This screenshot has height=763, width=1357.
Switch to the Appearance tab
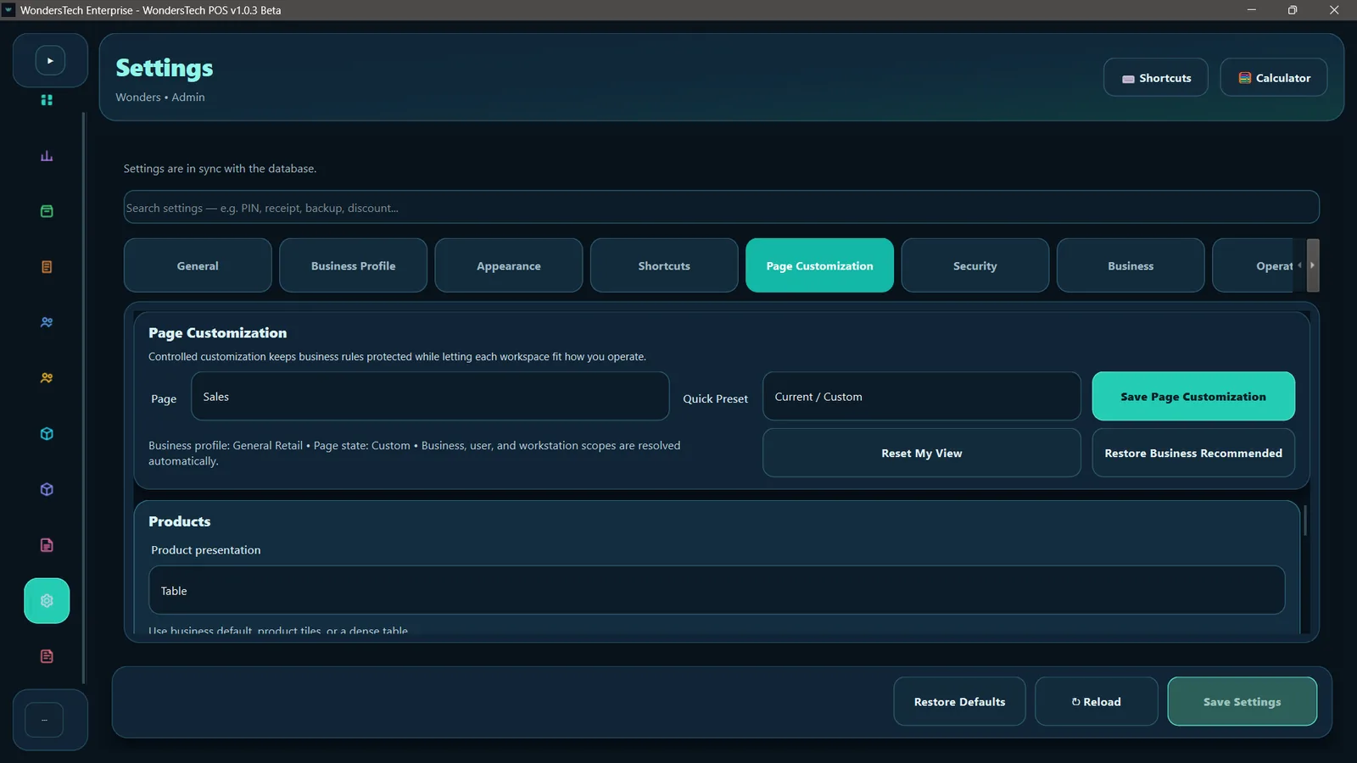(x=509, y=265)
